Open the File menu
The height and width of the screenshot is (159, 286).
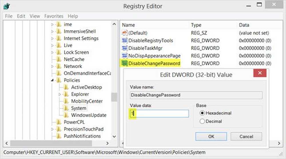click(9, 16)
